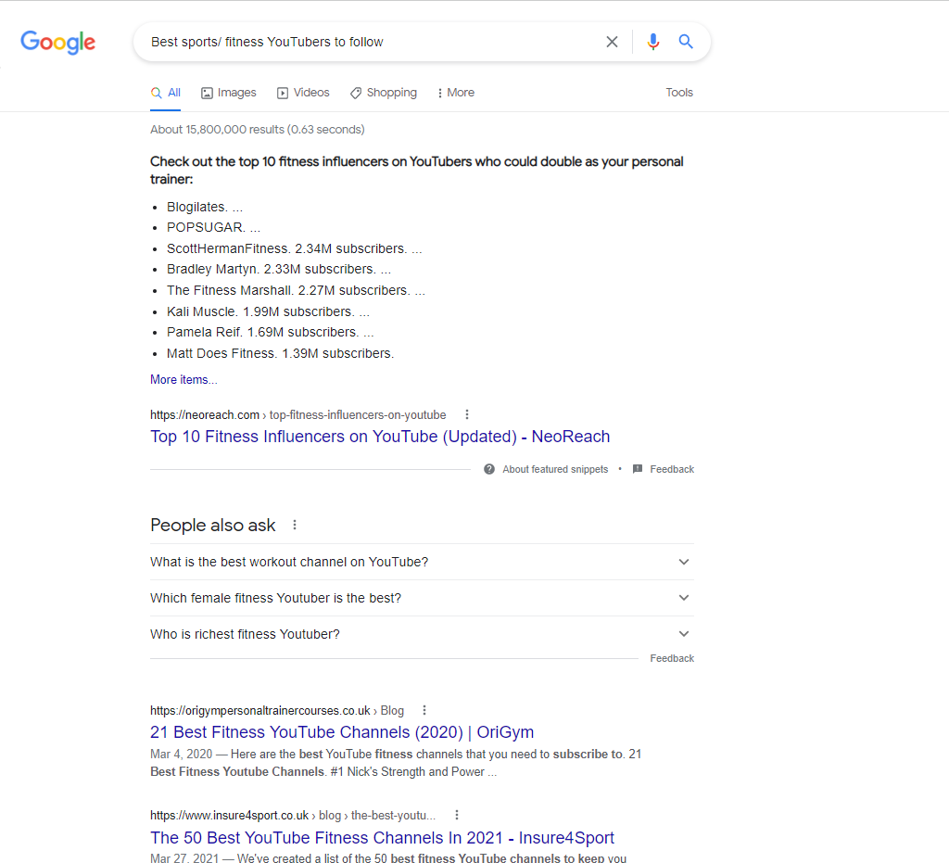Viewport: 949px width, 863px height.
Task: Click the More items link
Action: pyautogui.click(x=183, y=379)
